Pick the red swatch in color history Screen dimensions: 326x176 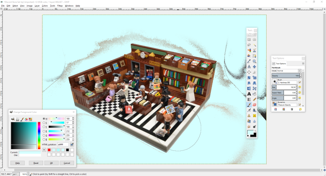(49, 150)
